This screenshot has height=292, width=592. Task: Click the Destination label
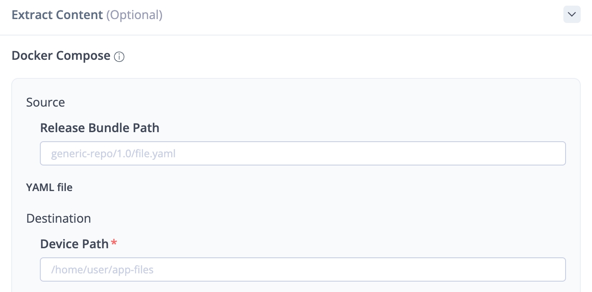[59, 218]
